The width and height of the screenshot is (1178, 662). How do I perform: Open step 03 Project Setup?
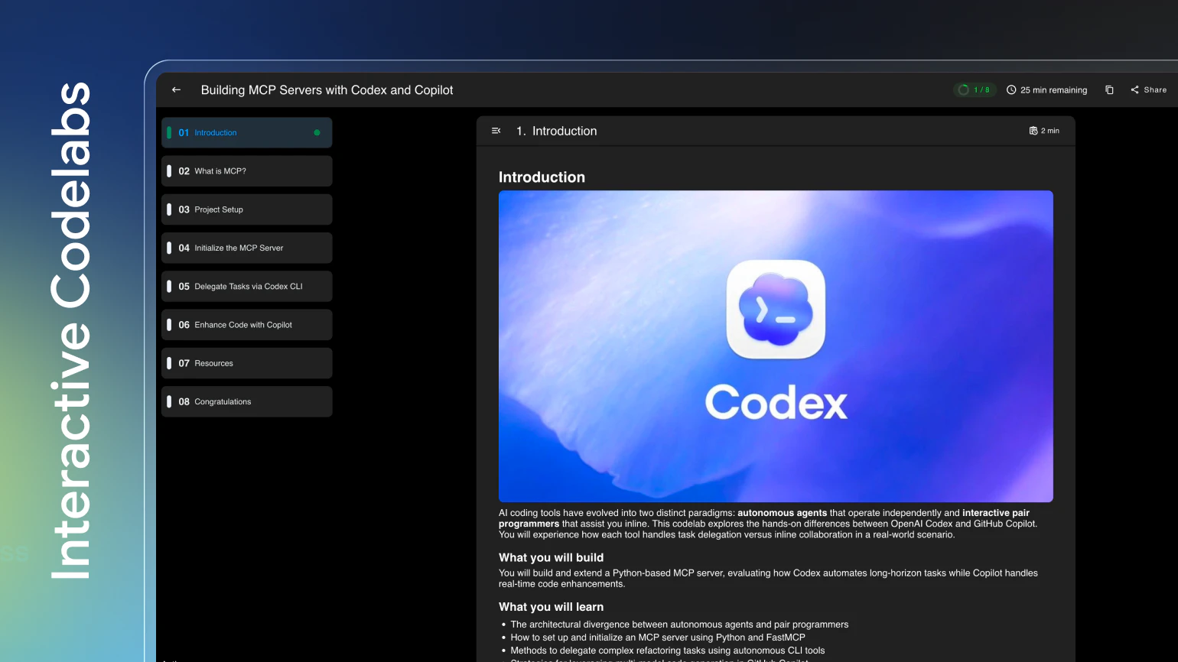tap(246, 209)
